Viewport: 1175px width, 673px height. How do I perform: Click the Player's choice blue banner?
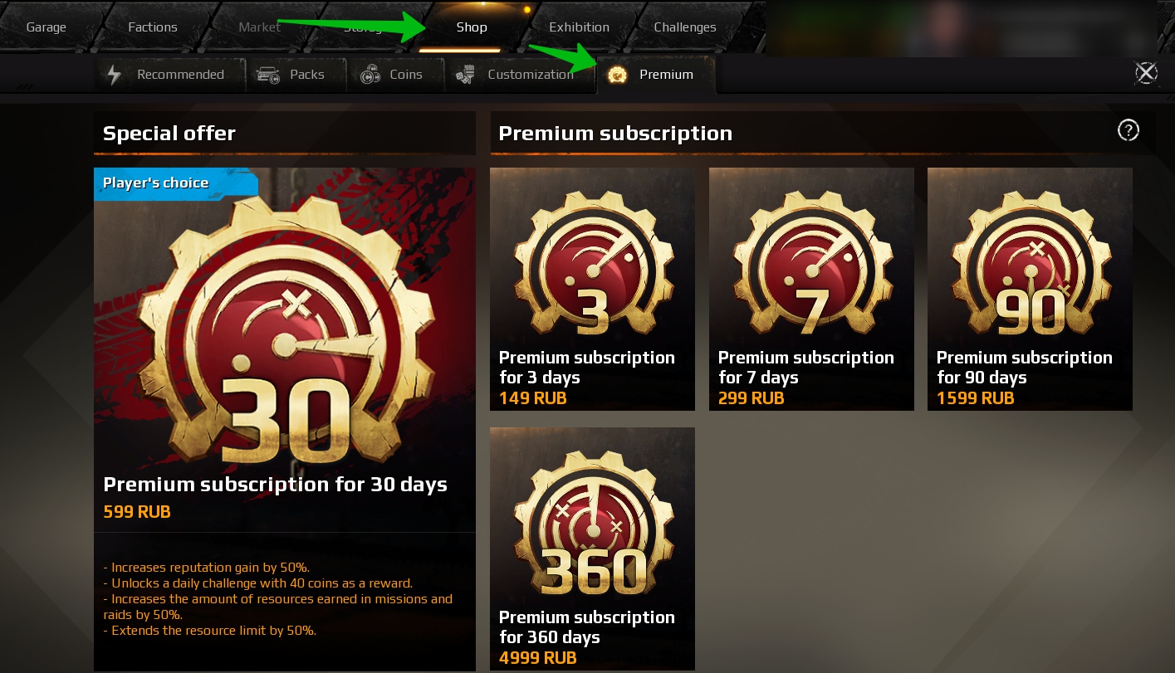[x=175, y=183]
